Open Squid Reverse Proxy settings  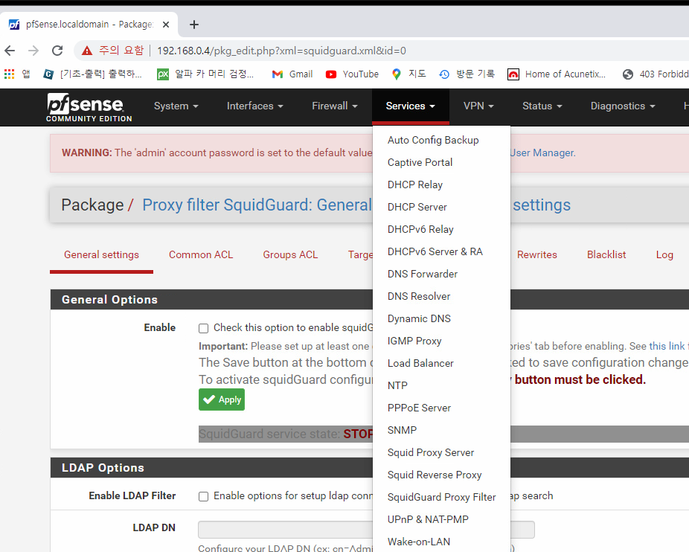point(441,475)
